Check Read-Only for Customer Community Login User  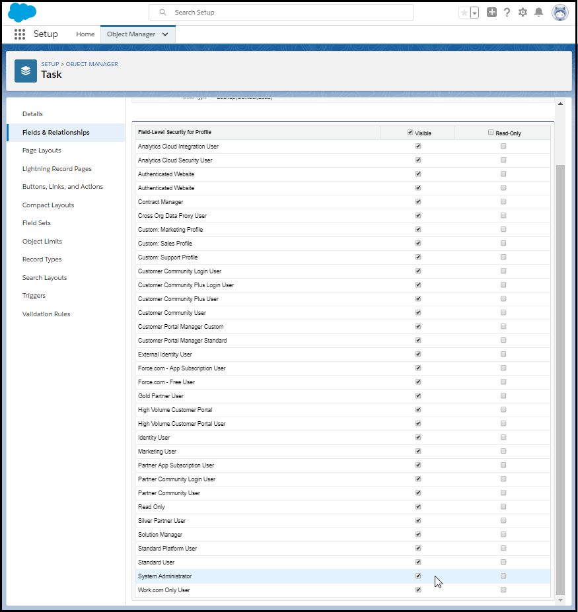[503, 271]
